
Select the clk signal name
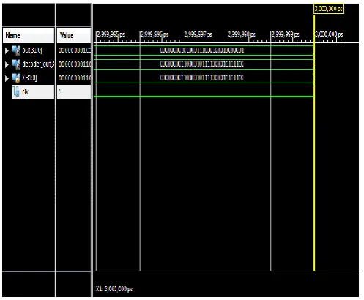point(26,91)
